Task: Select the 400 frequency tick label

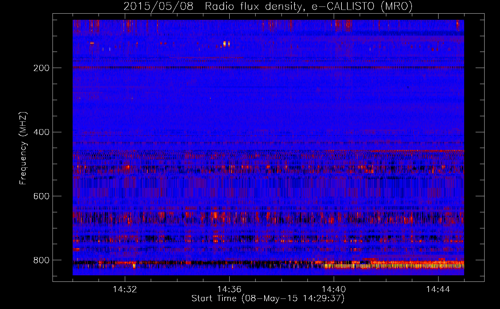Action: click(x=41, y=132)
